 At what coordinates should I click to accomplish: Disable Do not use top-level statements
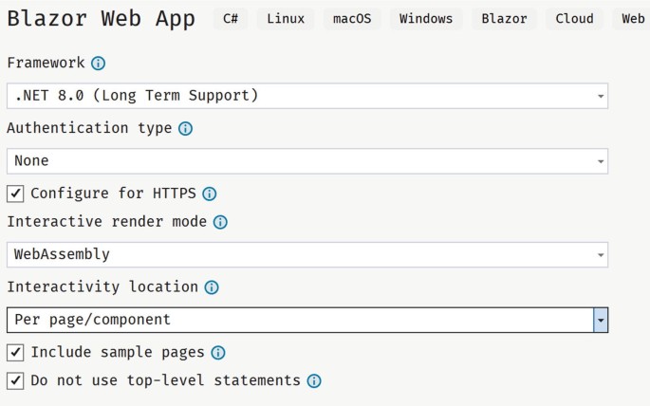pyautogui.click(x=15, y=380)
